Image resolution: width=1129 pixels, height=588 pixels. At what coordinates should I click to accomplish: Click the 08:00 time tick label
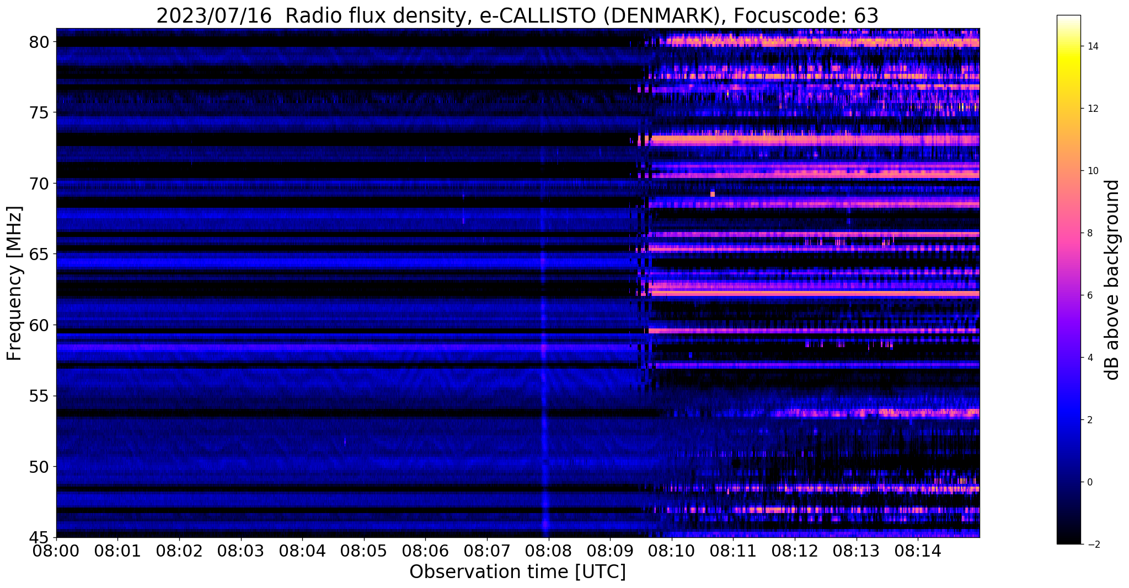[x=56, y=550]
